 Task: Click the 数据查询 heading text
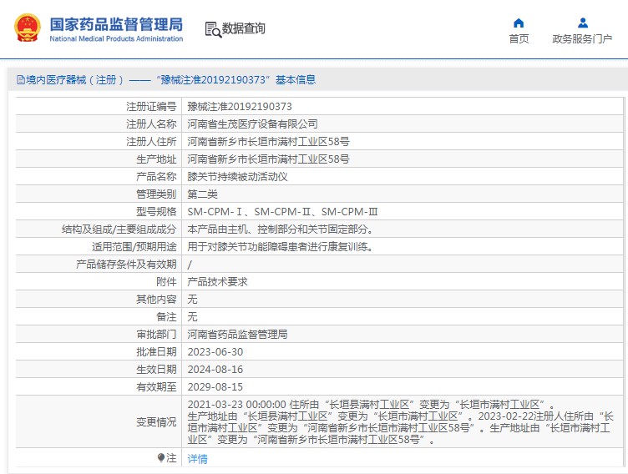[244, 28]
